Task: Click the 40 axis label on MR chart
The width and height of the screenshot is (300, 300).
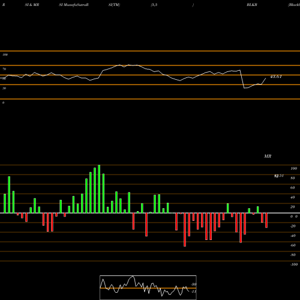Action: click(x=293, y=197)
